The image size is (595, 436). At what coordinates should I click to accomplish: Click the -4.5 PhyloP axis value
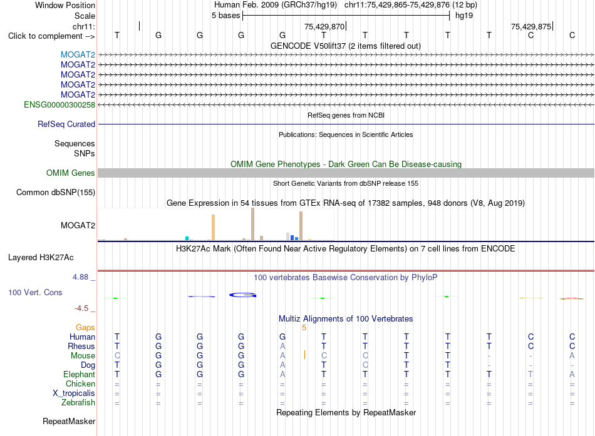(x=81, y=308)
